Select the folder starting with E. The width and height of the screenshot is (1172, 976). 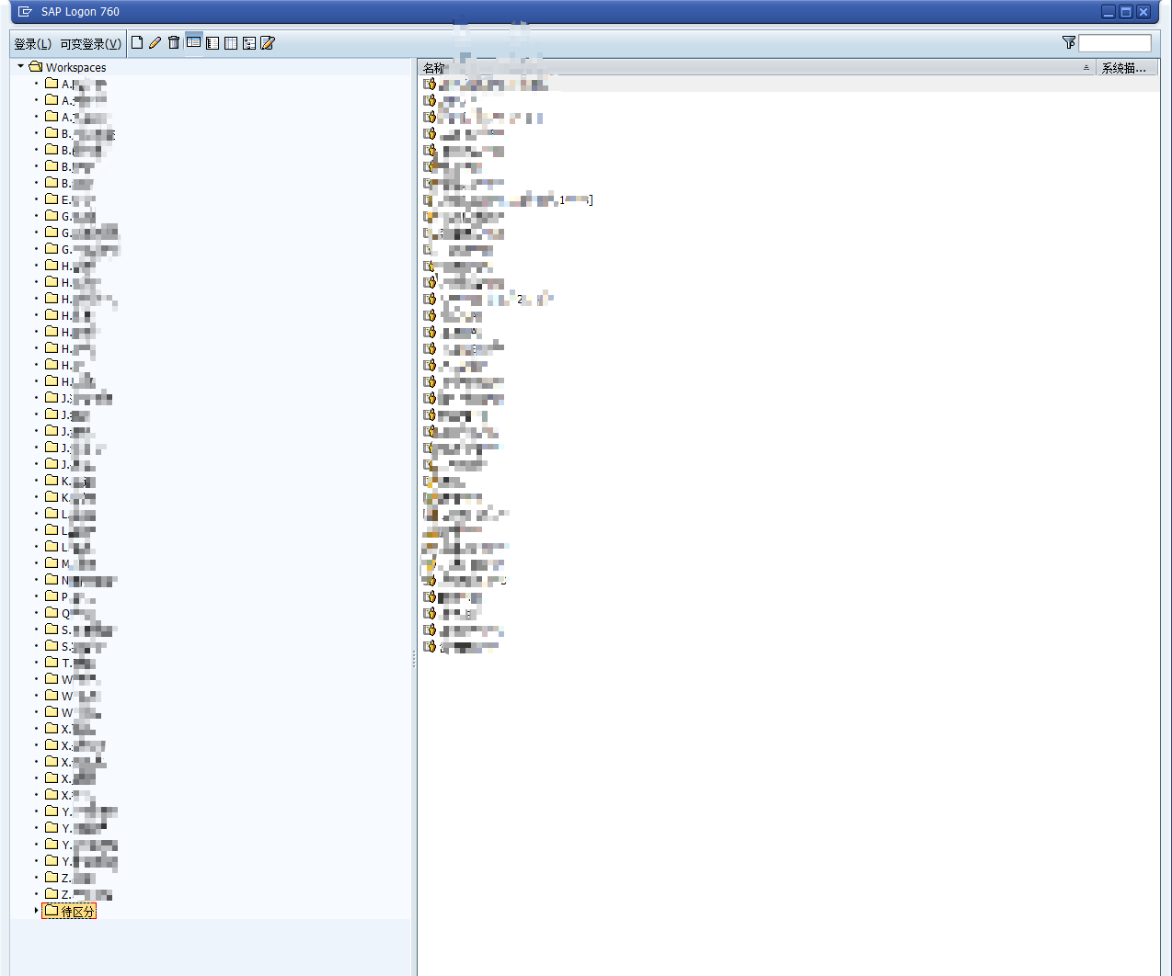pos(71,199)
